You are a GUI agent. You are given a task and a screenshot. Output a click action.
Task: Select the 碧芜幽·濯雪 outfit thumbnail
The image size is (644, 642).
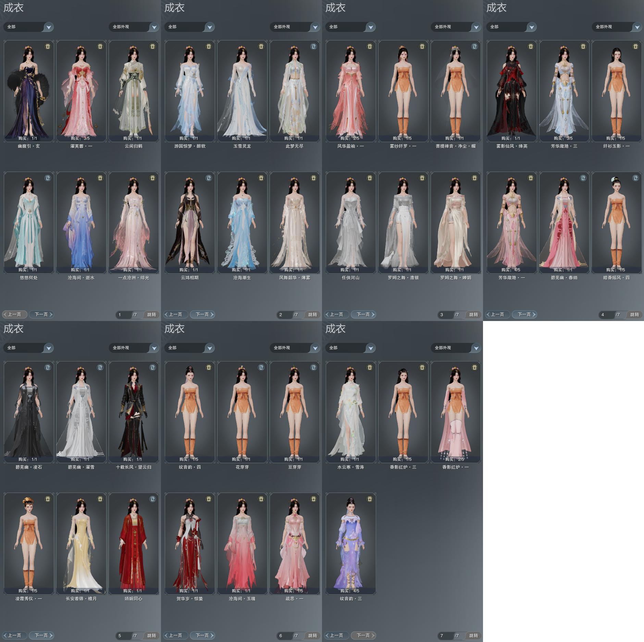(x=81, y=412)
